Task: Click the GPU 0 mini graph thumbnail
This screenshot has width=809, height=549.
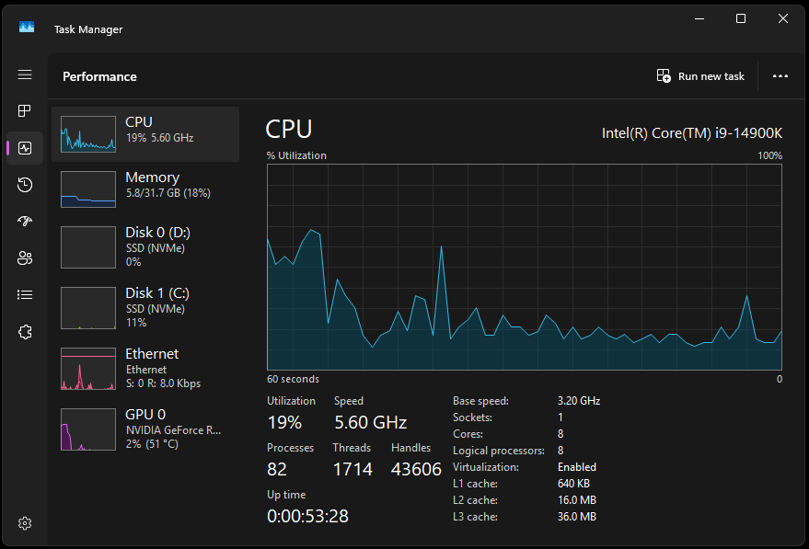Action: 88,429
